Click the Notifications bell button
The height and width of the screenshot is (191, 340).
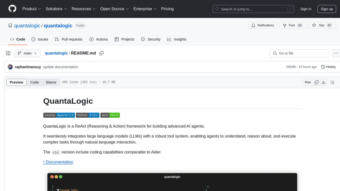tap(263, 25)
